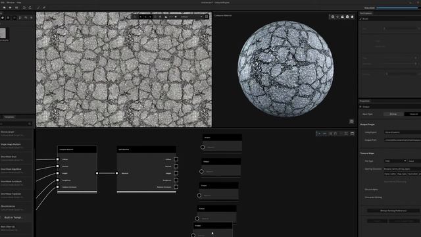Select the StructMask EdgeBlue template
421x237 pixels.
tap(16, 171)
